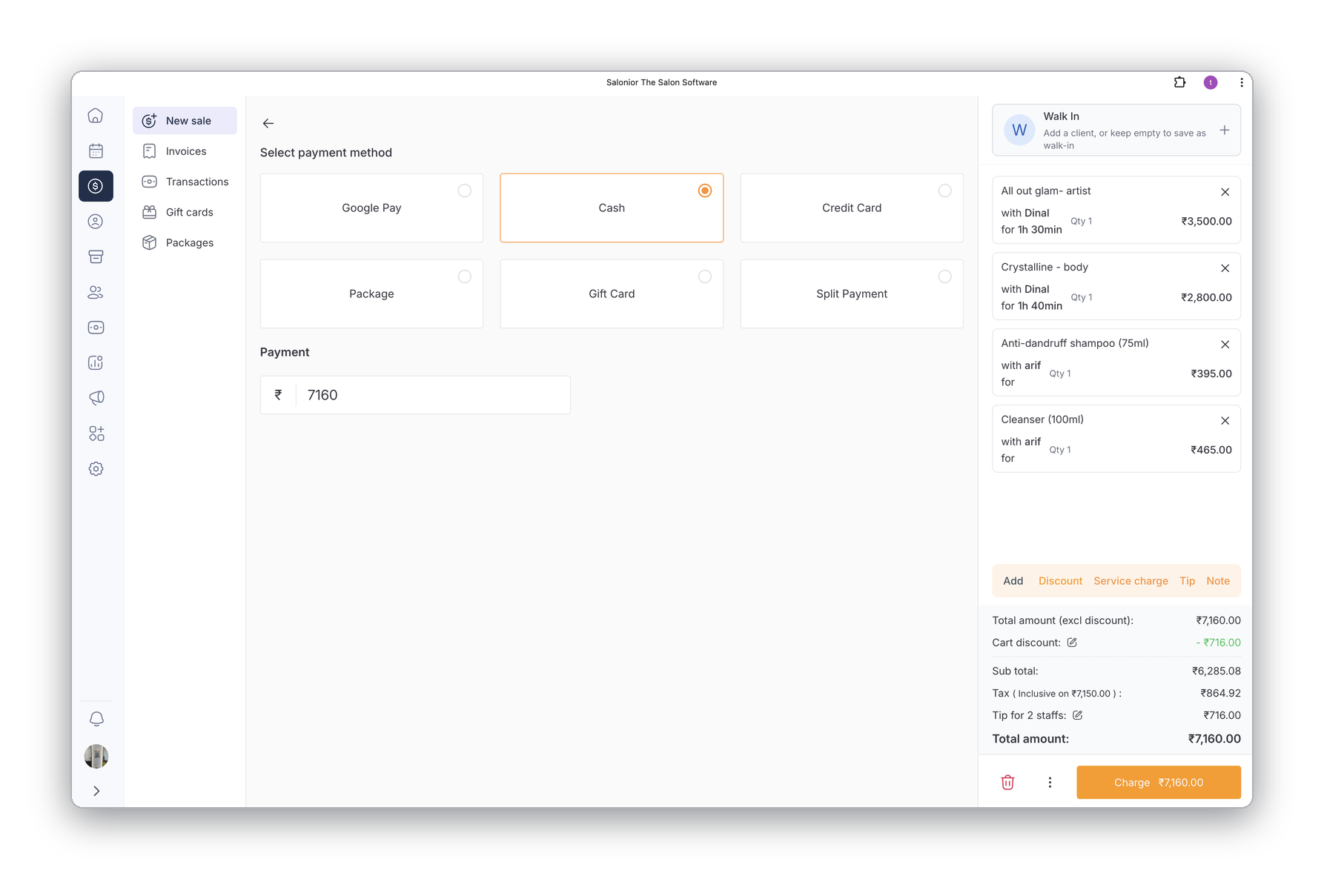Click the purple account circle in title bar

(x=1211, y=82)
